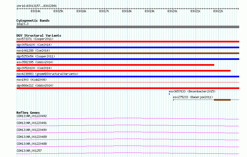Image resolution: width=247 pixels, height=157 pixels.
Task: Click the gray 16q23.3 cytogenetic band bar
Action: (x=128, y=27)
